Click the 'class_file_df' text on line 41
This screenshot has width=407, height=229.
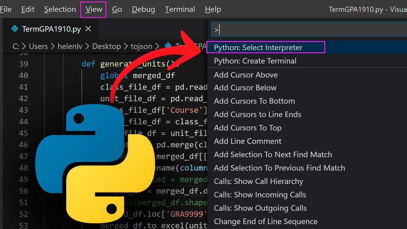[x=131, y=87]
